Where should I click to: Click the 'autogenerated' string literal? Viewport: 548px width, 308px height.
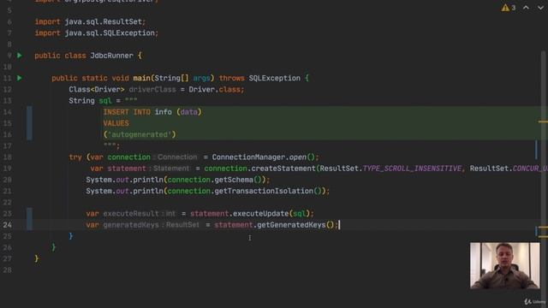pyautogui.click(x=140, y=134)
